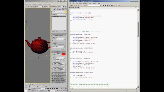Click the yellow object color swatch
Screen dimensions: 164x92
66,12
